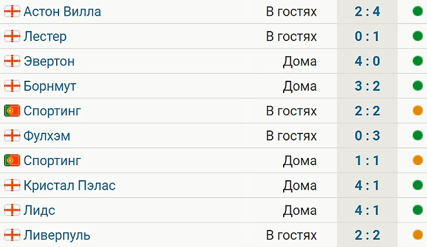Click the green result dot in Лидс row
Image resolution: width=427 pixels, height=247 pixels.
418,210
